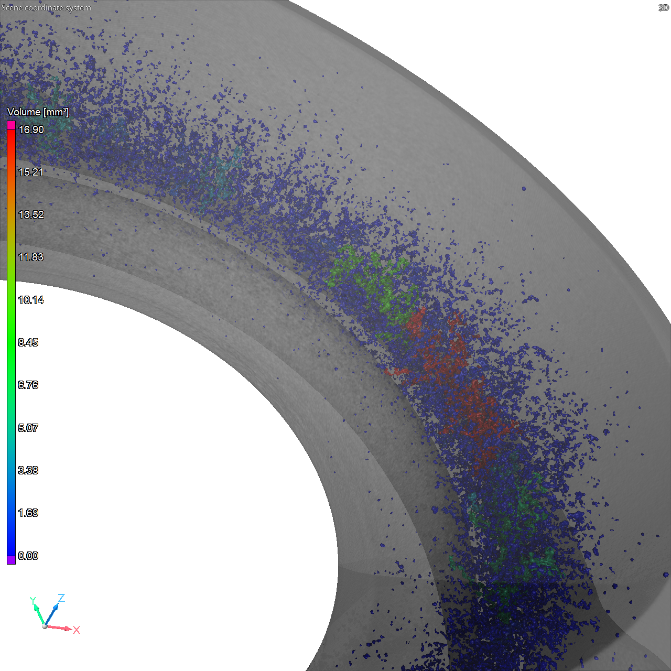Click the purple bottom cap of color bar
Viewport: 671px width, 671px height.
click(x=11, y=560)
